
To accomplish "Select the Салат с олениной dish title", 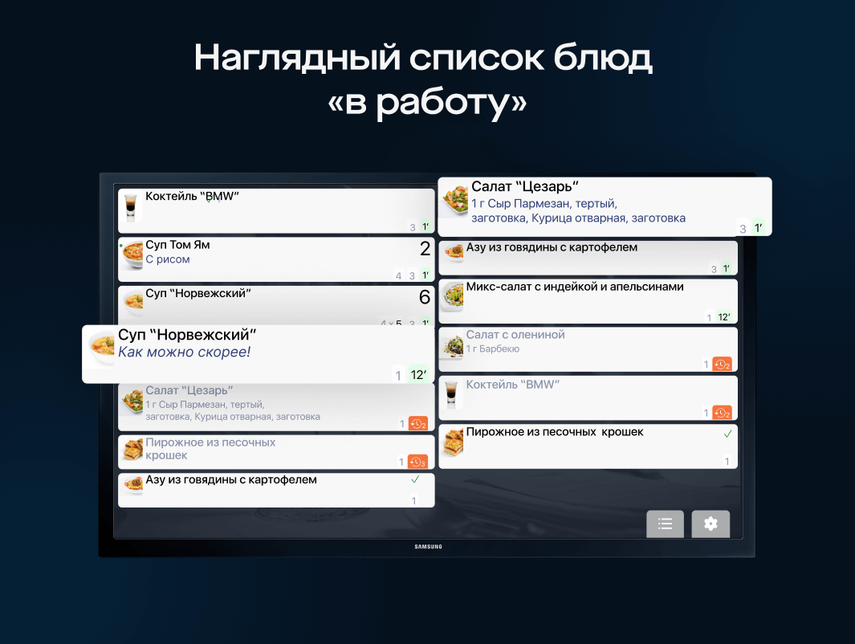I will click(x=515, y=334).
